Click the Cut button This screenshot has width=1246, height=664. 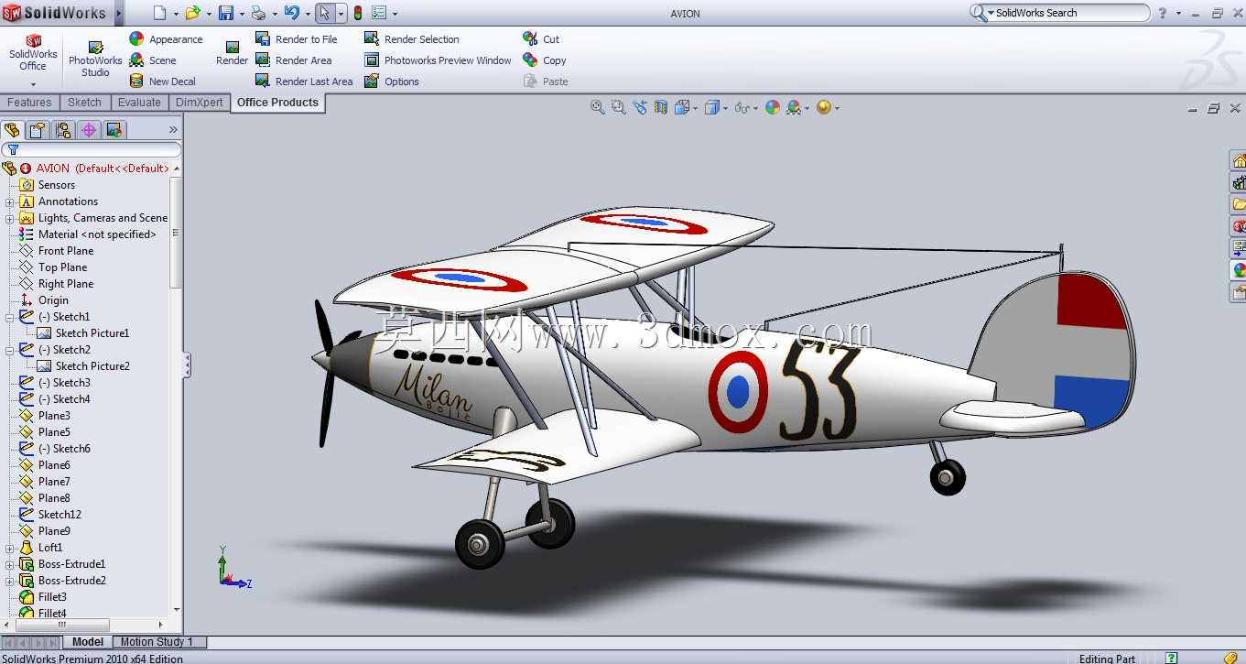[541, 39]
